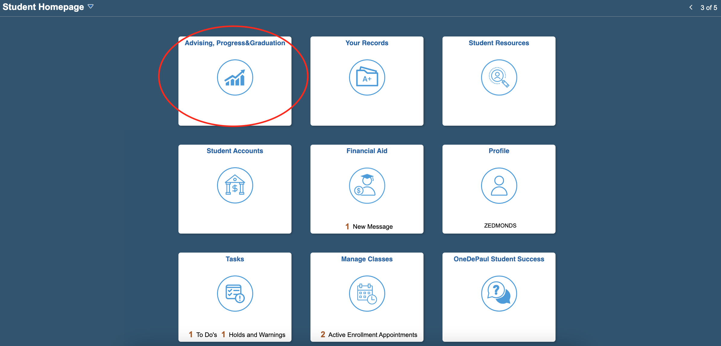Expand the Student Homepage dropdown arrow
This screenshot has height=346, width=721.
[x=90, y=7]
